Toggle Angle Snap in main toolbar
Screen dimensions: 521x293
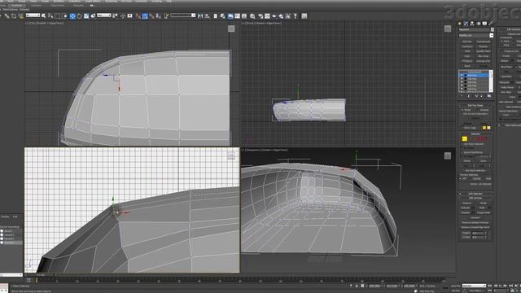pyautogui.click(x=145, y=16)
